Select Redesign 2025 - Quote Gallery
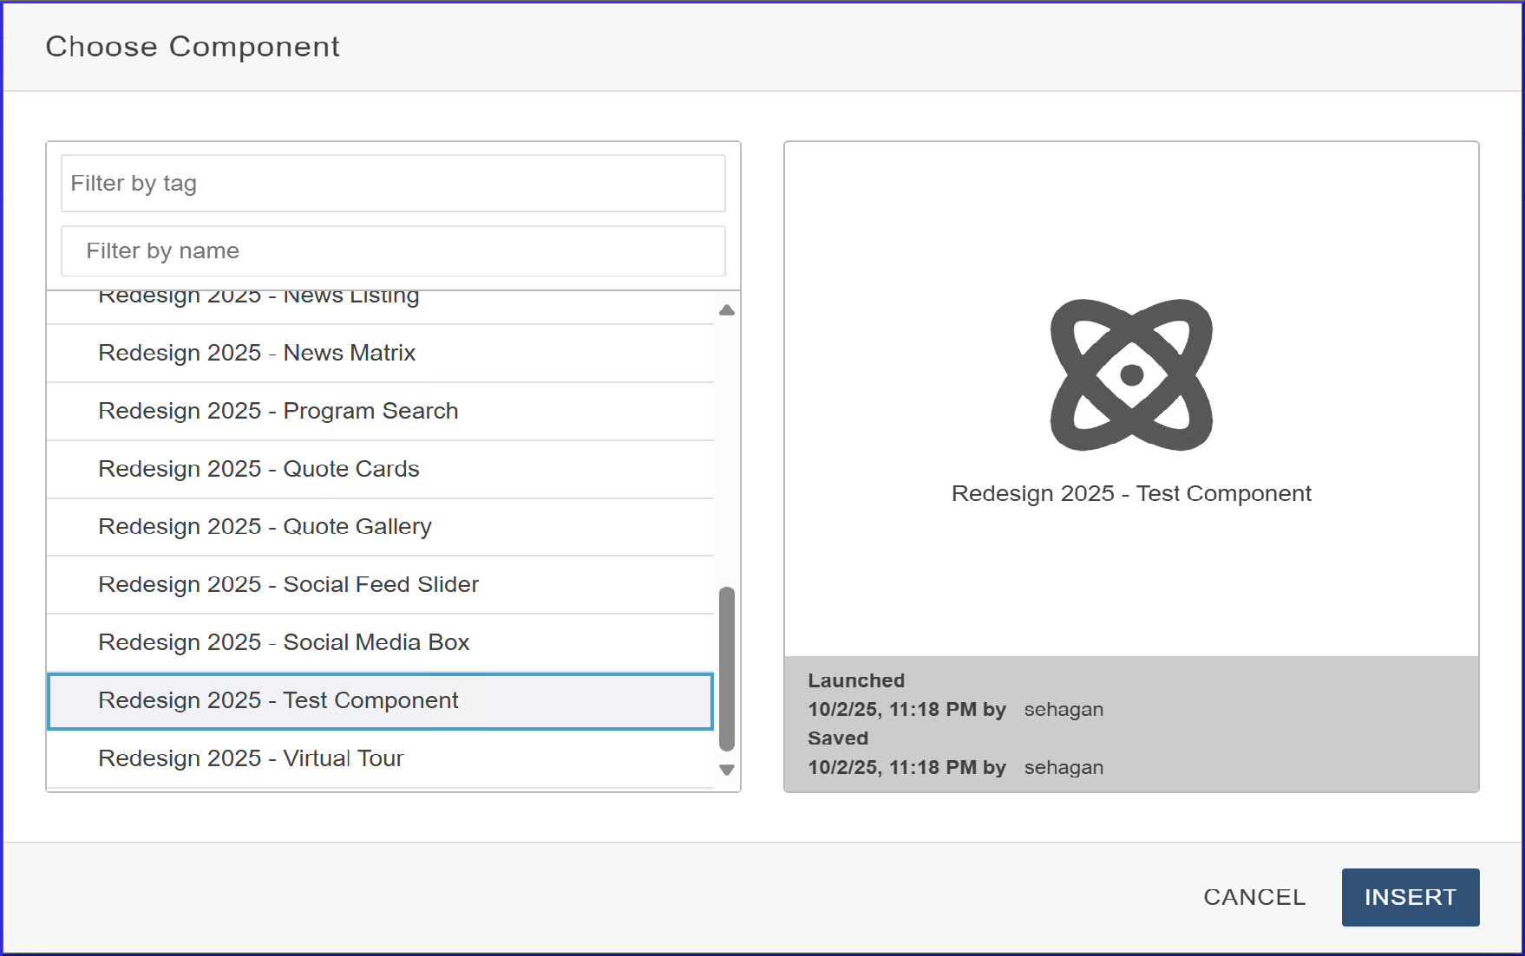1525x956 pixels. coord(265,527)
